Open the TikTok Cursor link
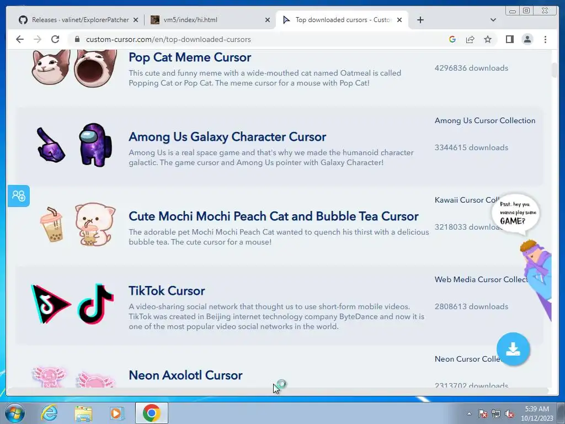Screen dimensions: 565x424 (x=167, y=290)
